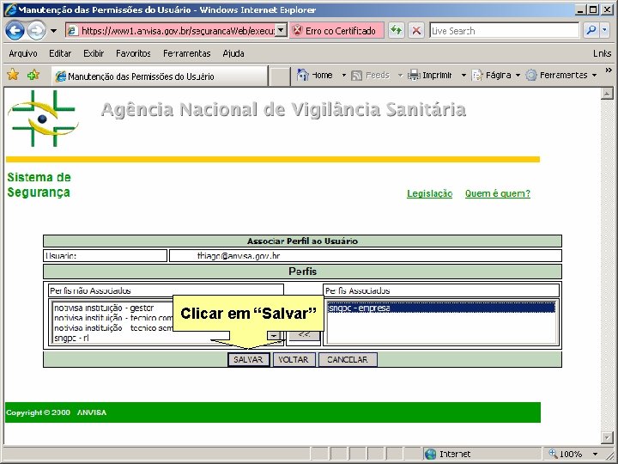Image resolution: width=618 pixels, height=464 pixels.
Task: Show more command bar items chevron
Action: tap(609, 70)
